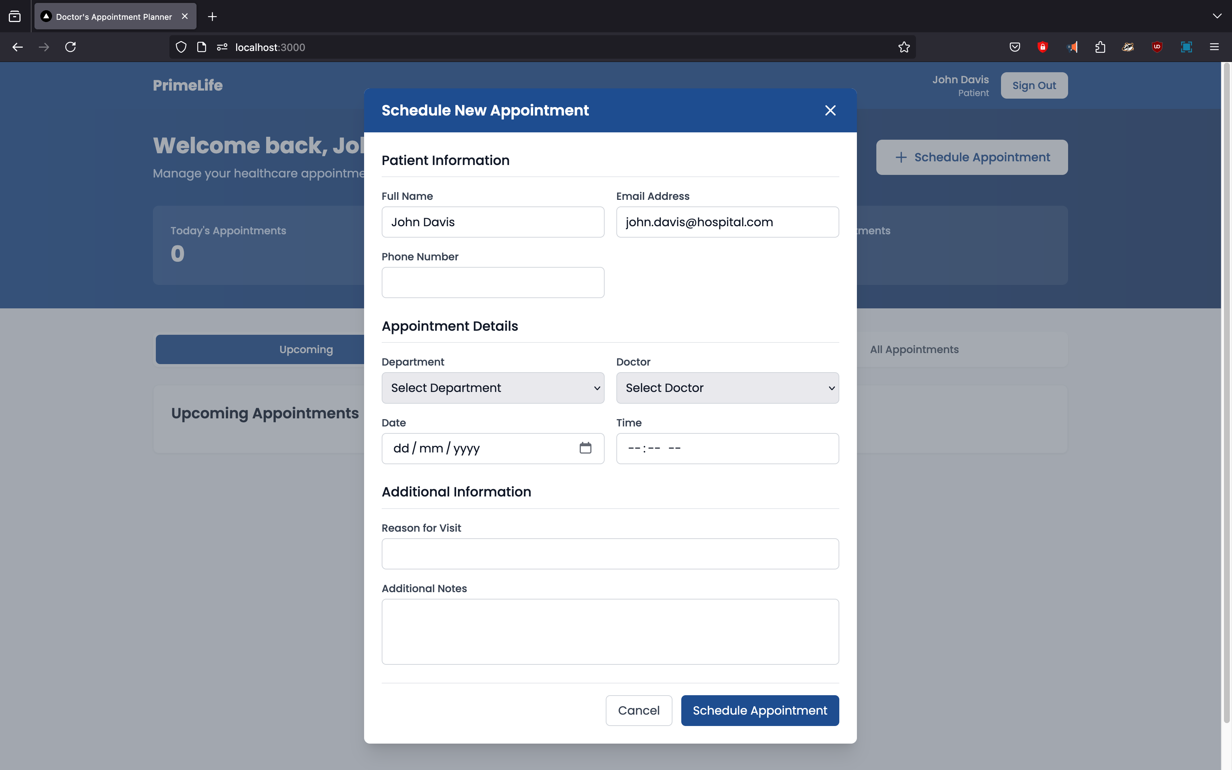This screenshot has height=770, width=1232.
Task: Click the Time input field
Action: (x=727, y=448)
